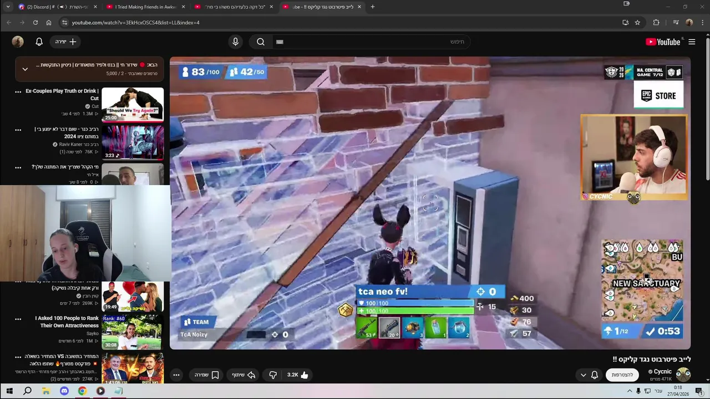
Task: Open options for the Raviv Kaner video
Action: 18,130
